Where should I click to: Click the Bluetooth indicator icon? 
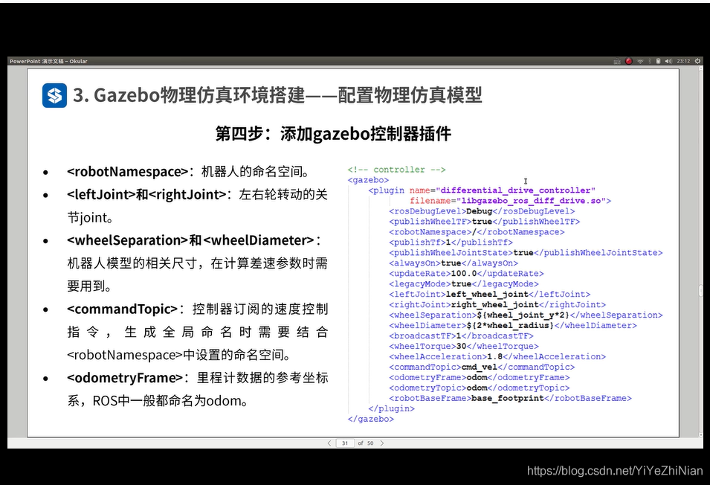650,61
